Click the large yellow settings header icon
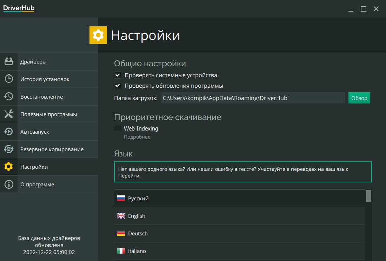 click(98, 35)
